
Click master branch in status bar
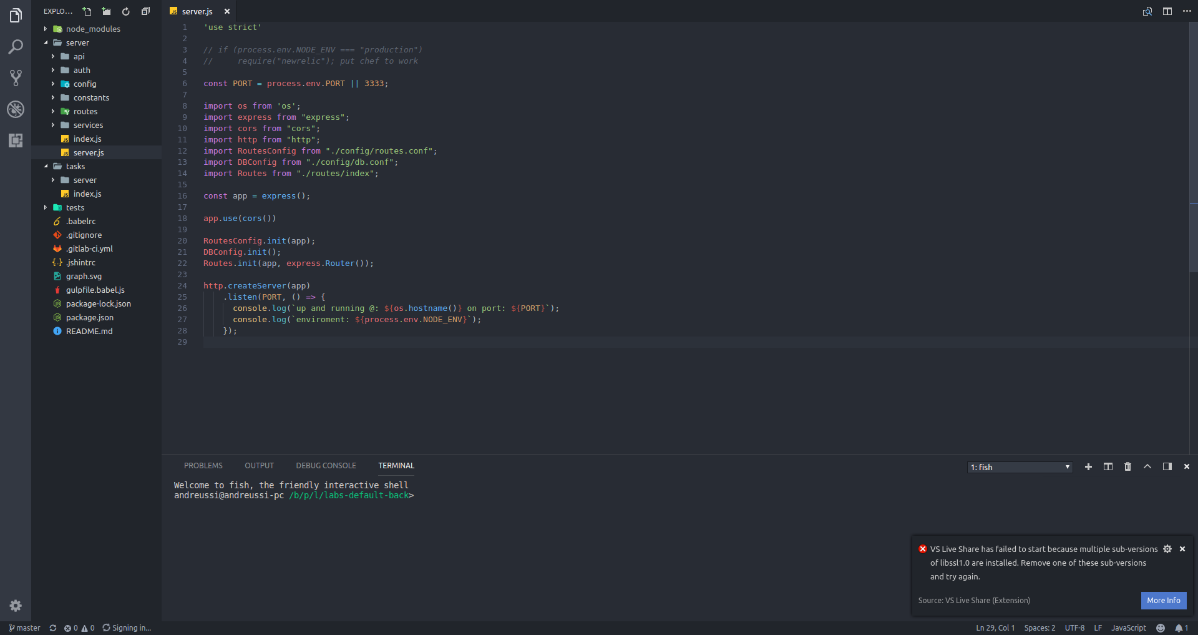pyautogui.click(x=24, y=628)
